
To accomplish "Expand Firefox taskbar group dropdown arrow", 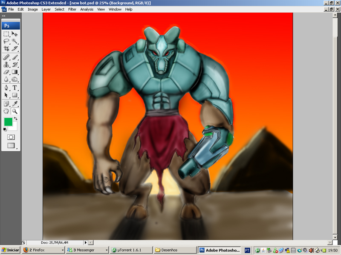I will [62, 250].
